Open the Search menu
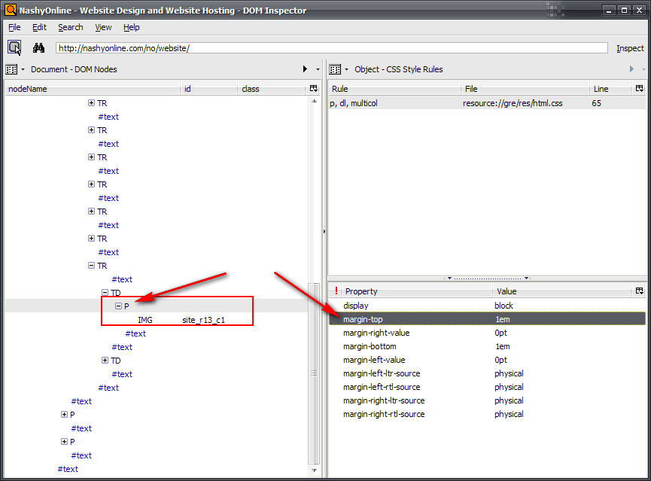 point(70,27)
